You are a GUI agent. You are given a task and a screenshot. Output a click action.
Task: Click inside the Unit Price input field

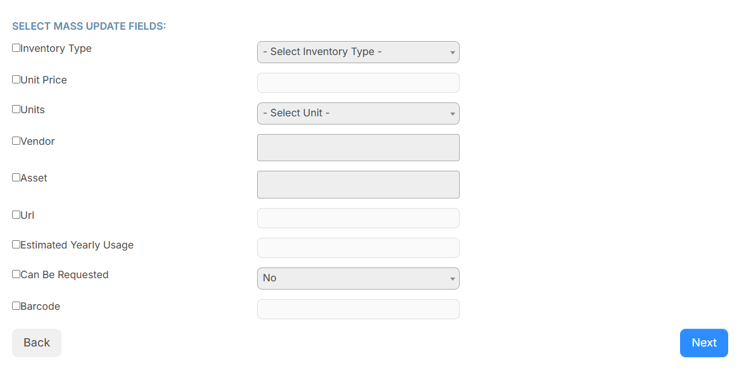358,83
